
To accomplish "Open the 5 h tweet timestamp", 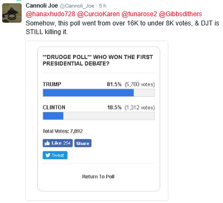I will [102, 6].
